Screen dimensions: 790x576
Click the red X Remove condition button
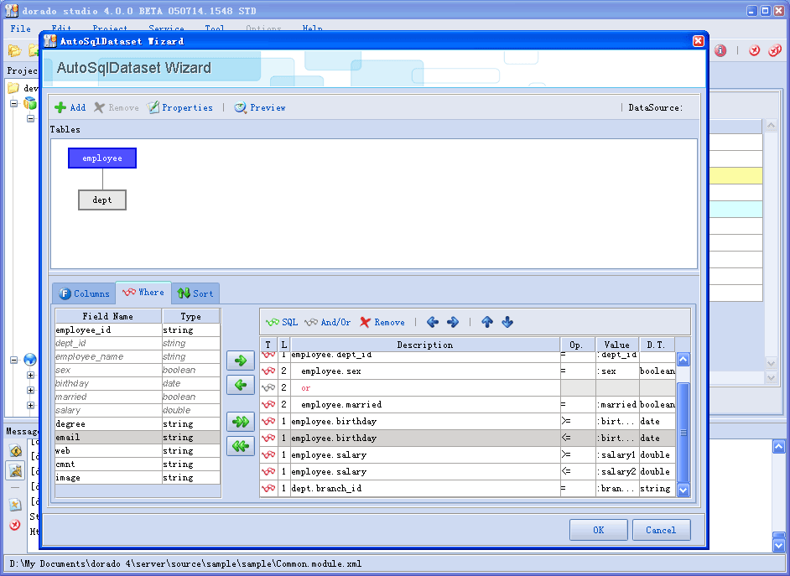[x=382, y=322]
